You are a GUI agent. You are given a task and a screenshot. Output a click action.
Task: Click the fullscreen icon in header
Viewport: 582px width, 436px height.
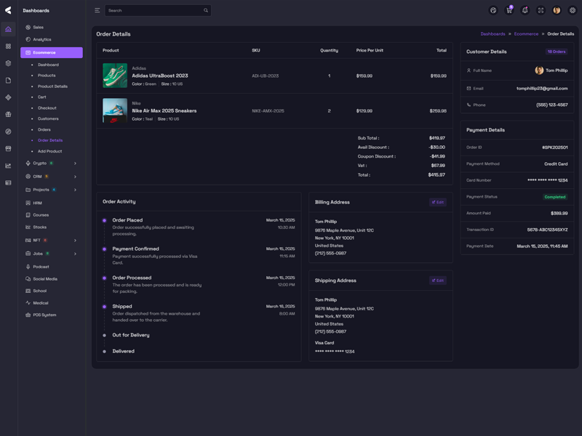click(x=541, y=10)
